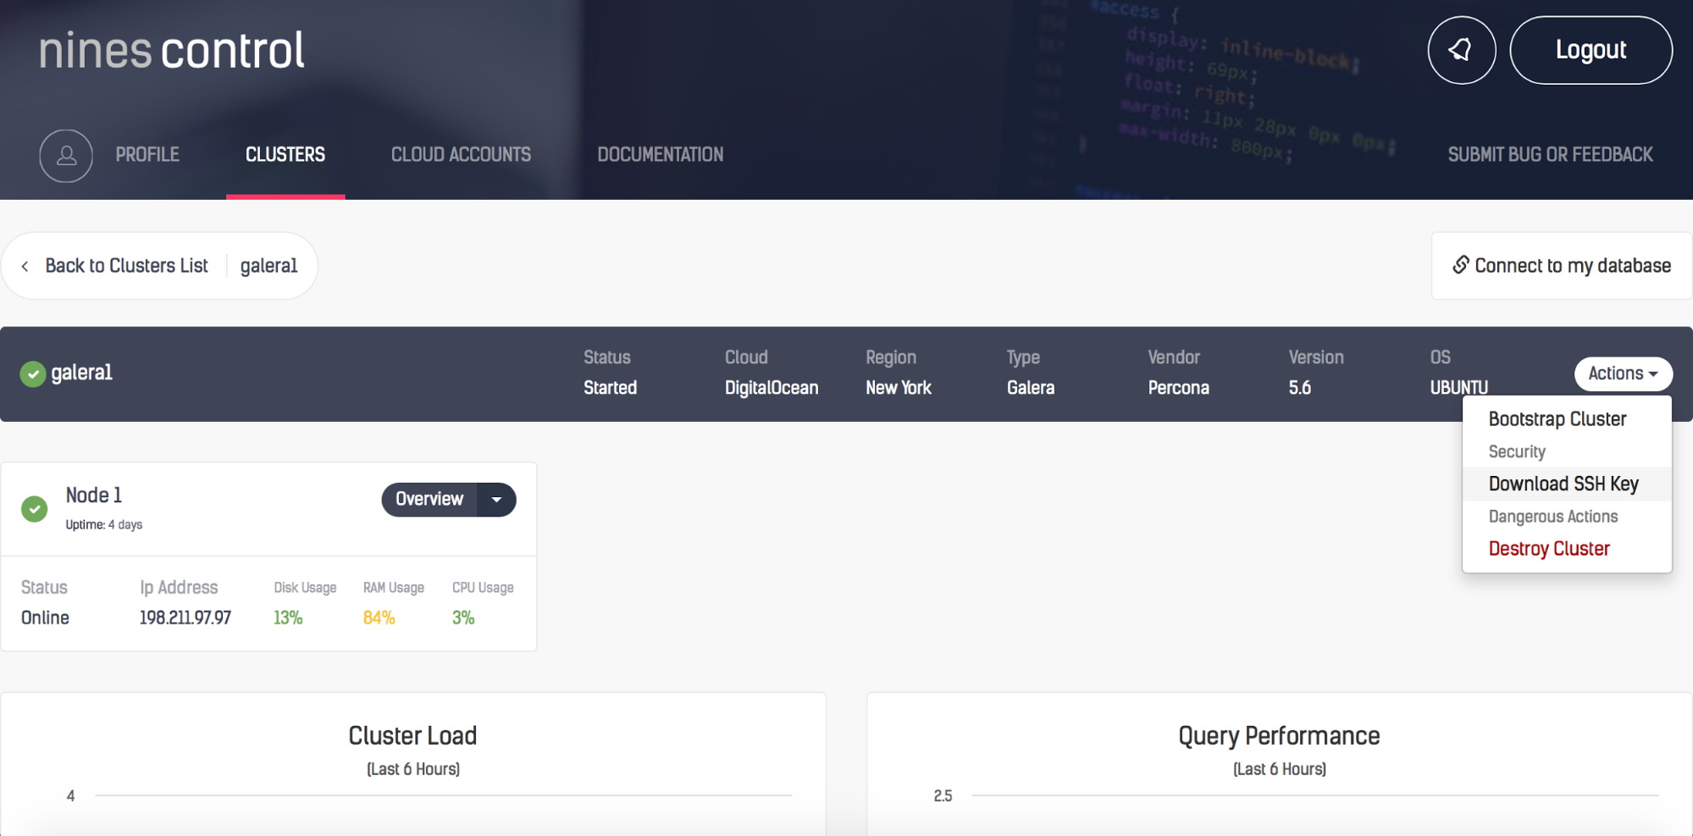Click the user profile avatar icon
This screenshot has height=836, width=1693.
click(66, 156)
